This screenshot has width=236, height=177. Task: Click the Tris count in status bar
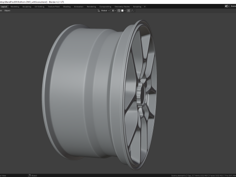[x=230, y=176]
